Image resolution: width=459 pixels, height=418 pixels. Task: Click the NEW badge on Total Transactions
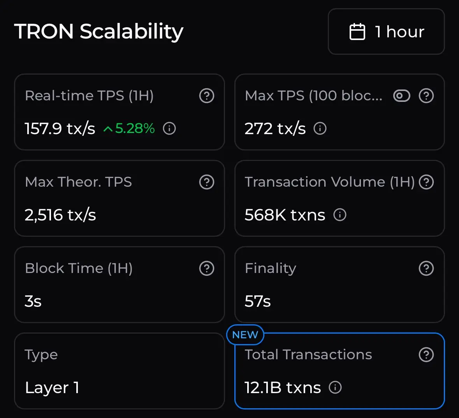[x=245, y=335]
